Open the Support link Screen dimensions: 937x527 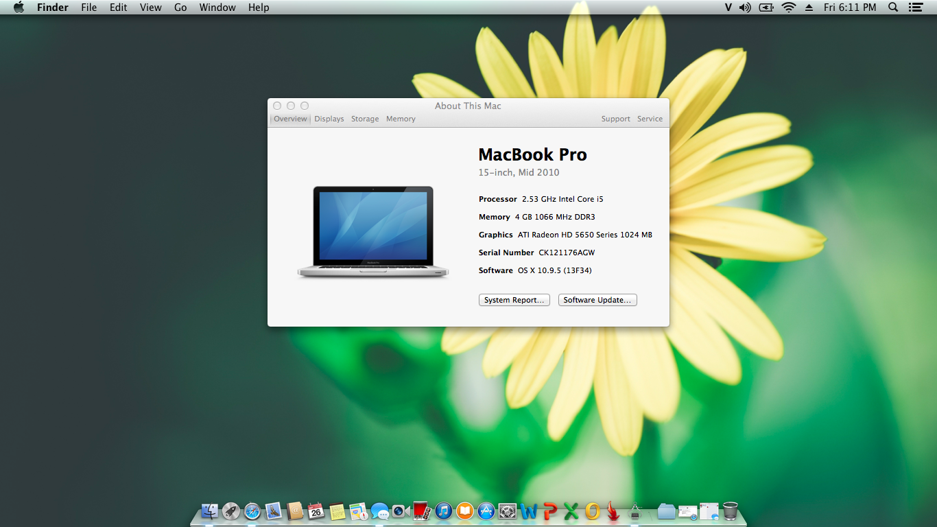coord(615,119)
